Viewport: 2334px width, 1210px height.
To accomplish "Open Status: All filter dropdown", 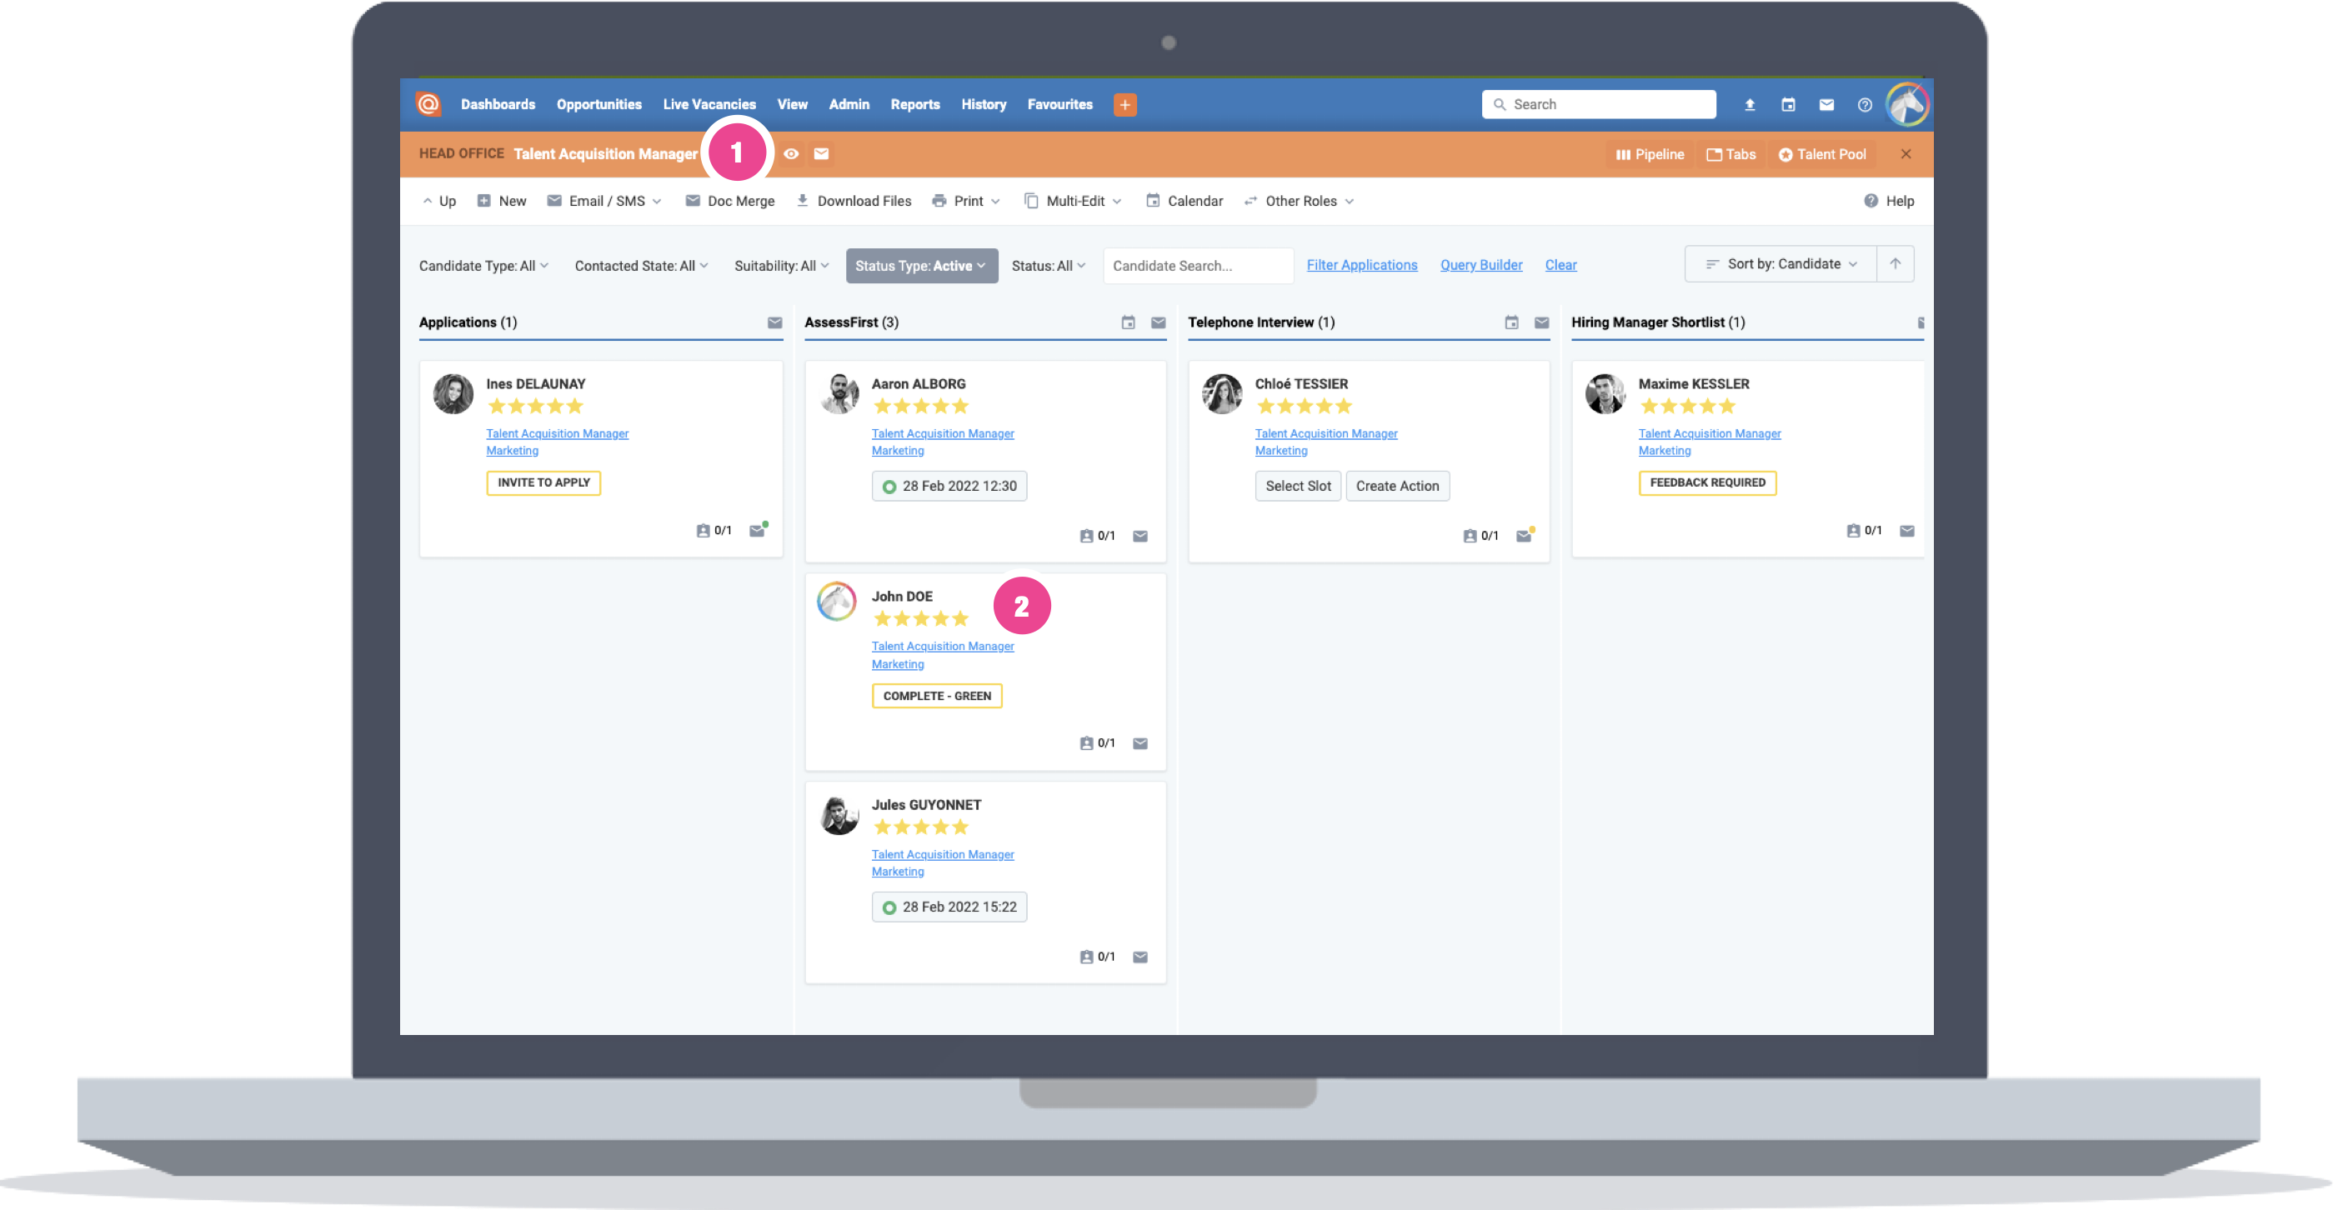I will (1049, 265).
